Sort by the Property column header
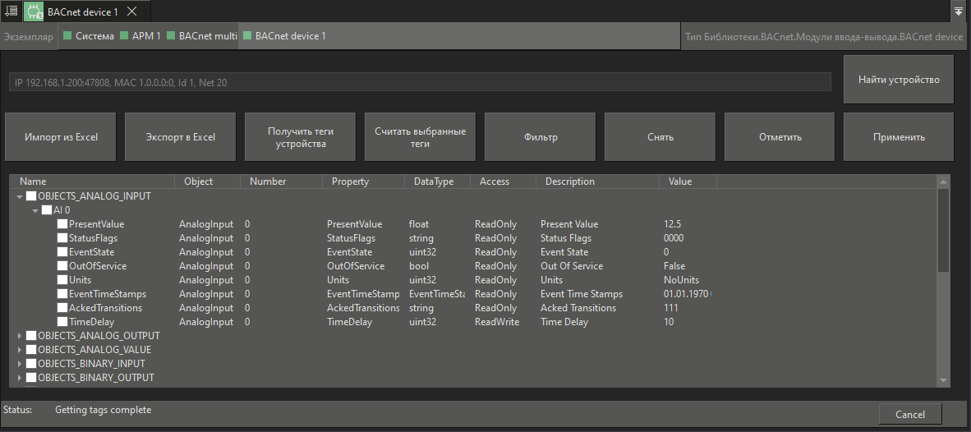 click(363, 182)
